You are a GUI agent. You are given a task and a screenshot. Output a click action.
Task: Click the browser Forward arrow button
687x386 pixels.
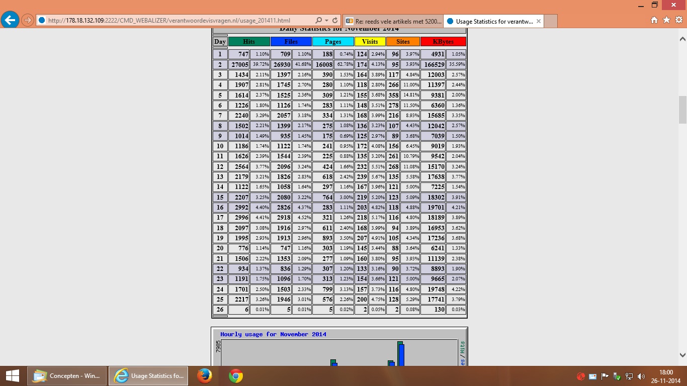click(28, 21)
